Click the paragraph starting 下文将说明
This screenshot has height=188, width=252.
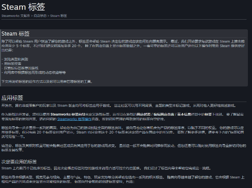point(47,81)
